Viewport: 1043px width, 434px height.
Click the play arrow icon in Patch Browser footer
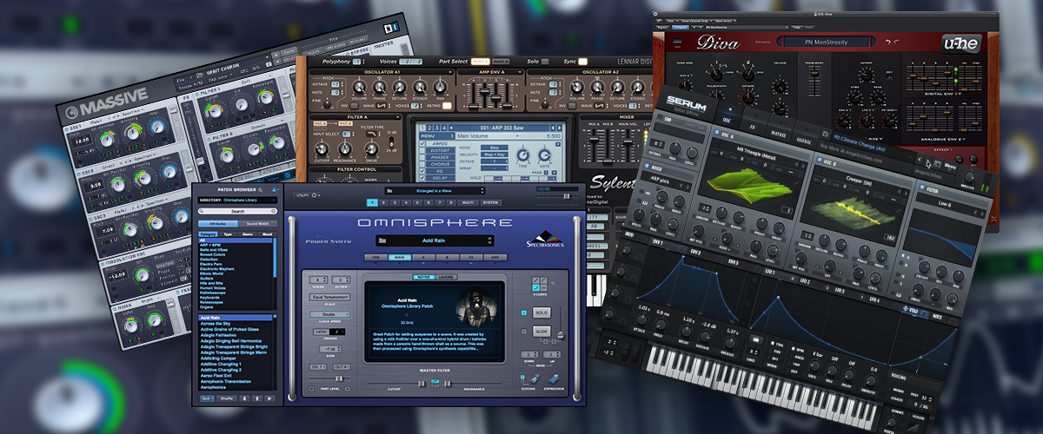coord(269,398)
